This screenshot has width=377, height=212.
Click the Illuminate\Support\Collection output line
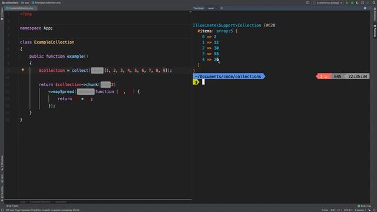tap(234, 25)
